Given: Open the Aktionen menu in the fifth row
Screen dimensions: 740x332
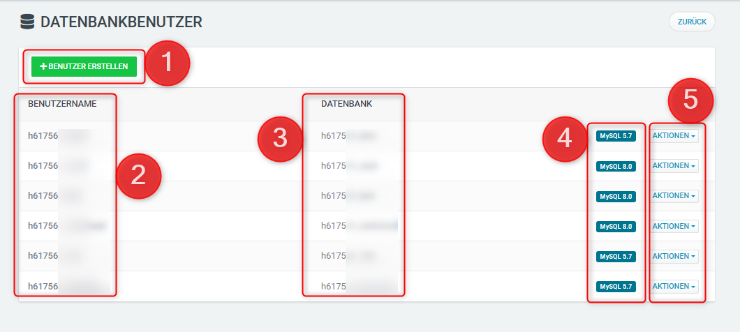Looking at the screenshot, I should 674,256.
